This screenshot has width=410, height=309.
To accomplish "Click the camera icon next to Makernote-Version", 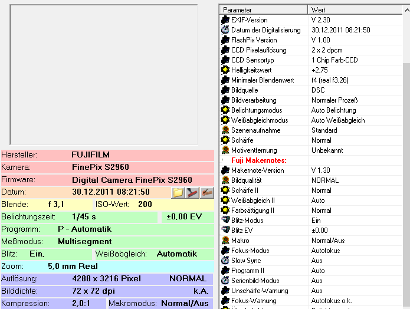I will pyautogui.click(x=225, y=170).
